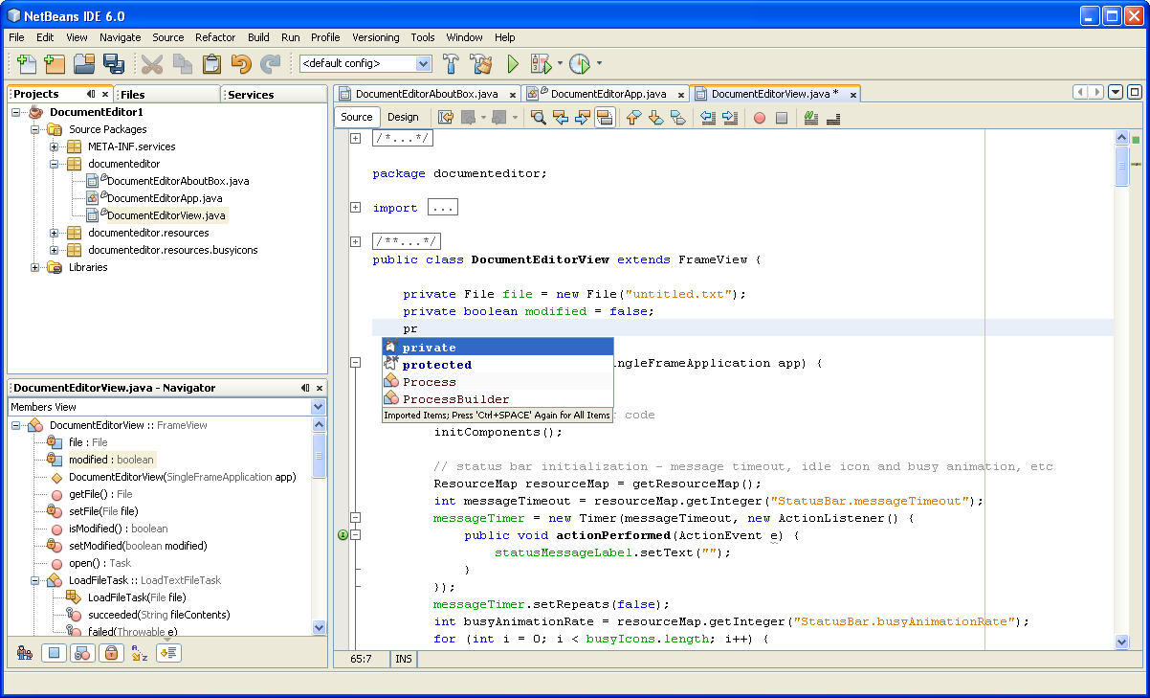1150x698 pixels.
Task: Click the Save All icon
Action: coord(114,64)
